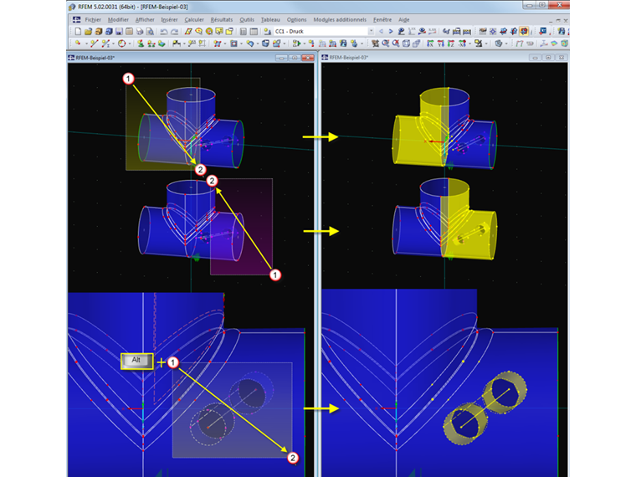The image size is (636, 477).
Task: Toggle the crosshair snap icon
Action: 493,31
